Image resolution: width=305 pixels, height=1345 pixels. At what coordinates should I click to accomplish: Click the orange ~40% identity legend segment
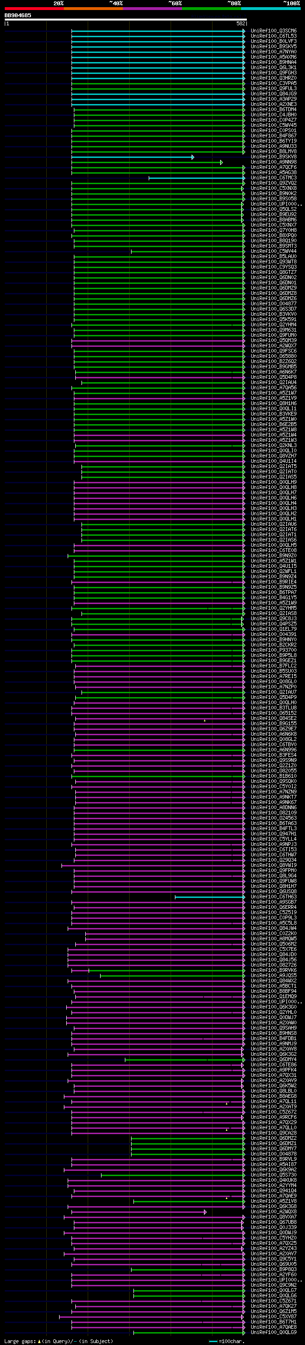click(x=93, y=9)
